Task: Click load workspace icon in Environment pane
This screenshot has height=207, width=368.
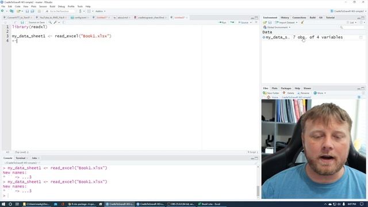Action: [265, 22]
